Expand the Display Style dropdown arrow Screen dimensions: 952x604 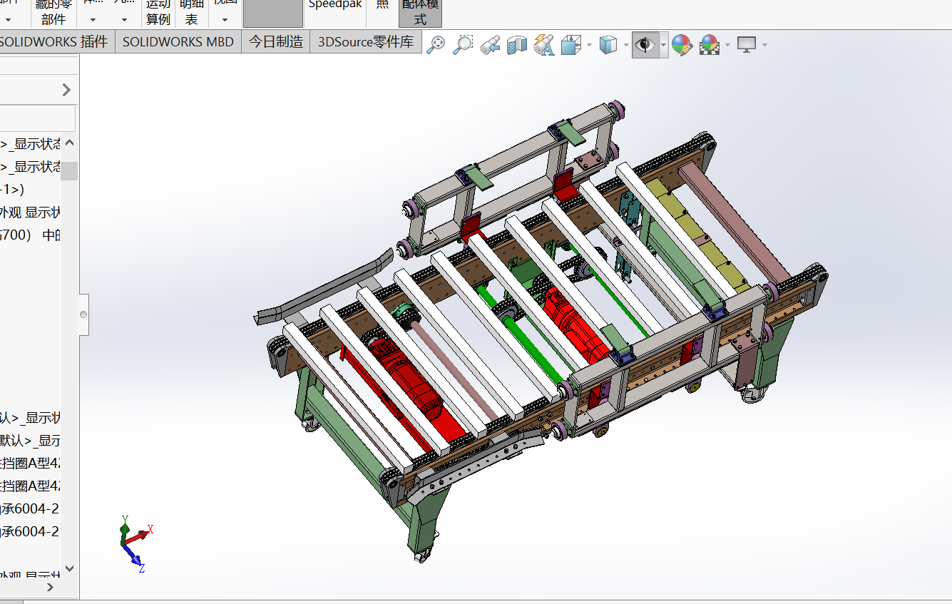[625, 45]
